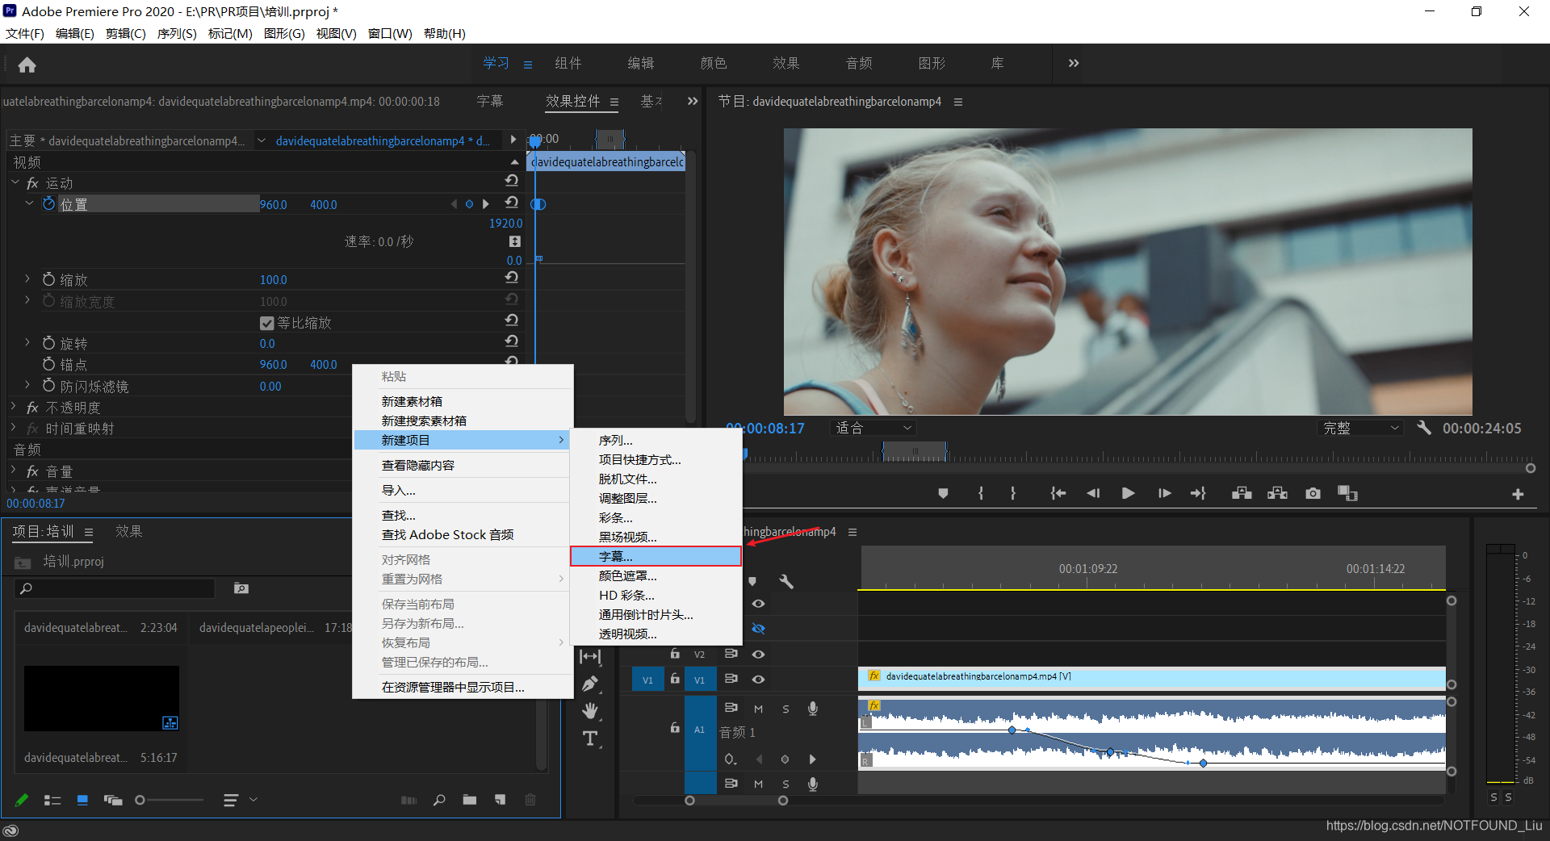The height and width of the screenshot is (841, 1550).
Task: Choose 颜色遮罩... in the submenu
Action: pos(656,575)
